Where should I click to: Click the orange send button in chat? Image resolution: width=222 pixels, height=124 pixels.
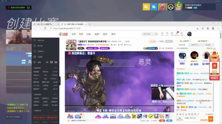click(211, 119)
